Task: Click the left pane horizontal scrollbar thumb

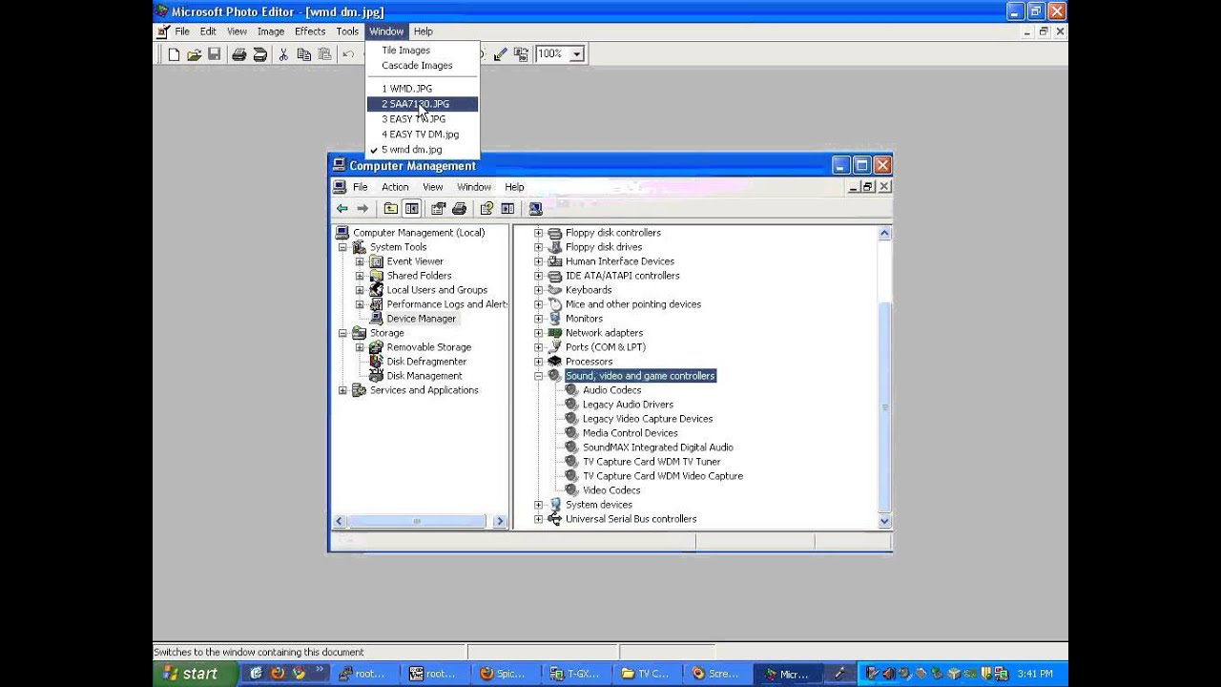Action: 416,521
